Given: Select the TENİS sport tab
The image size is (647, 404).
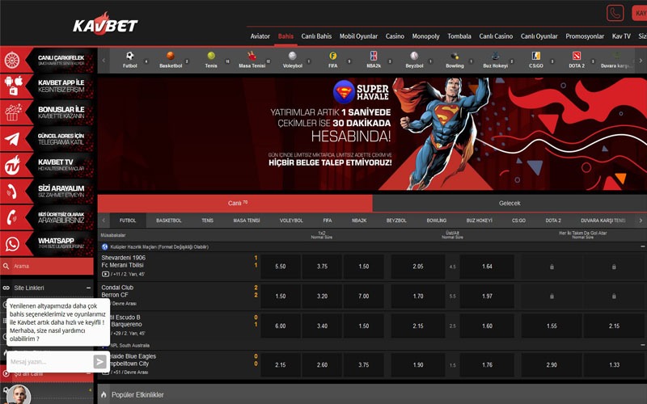Looking at the screenshot, I should [208, 220].
